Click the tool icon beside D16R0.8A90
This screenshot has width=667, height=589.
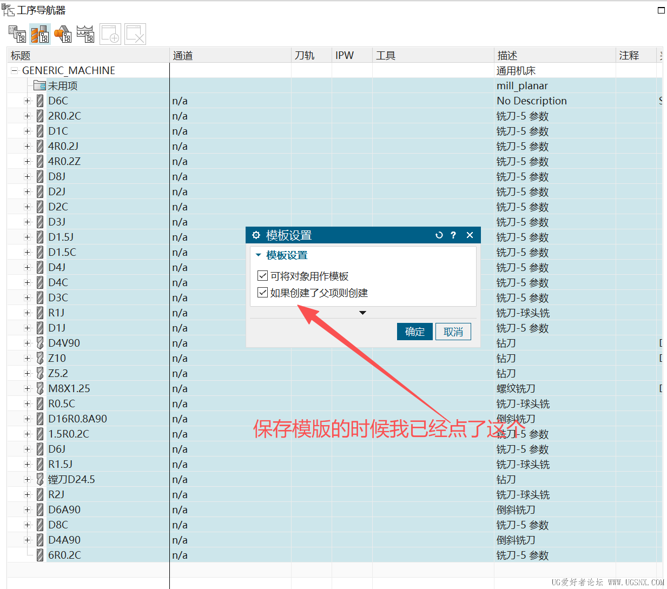(x=40, y=419)
